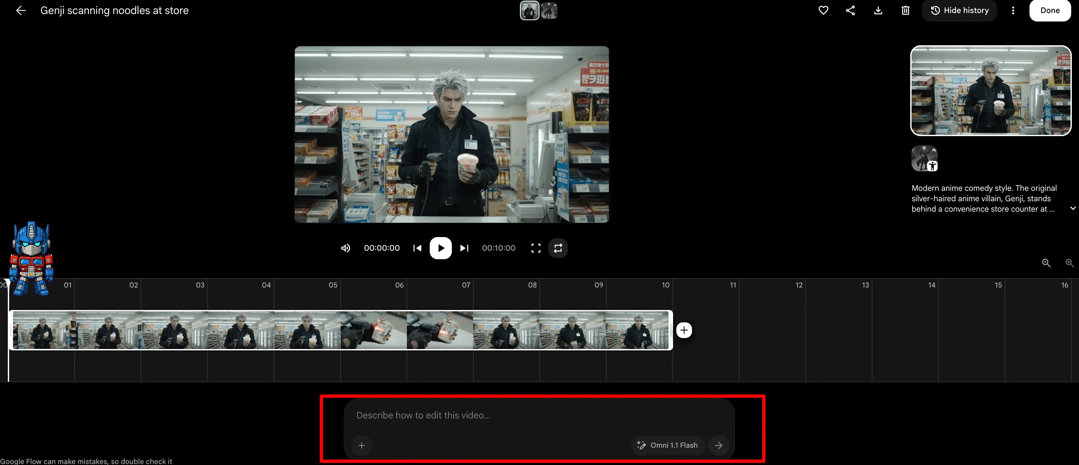Click the 05 second timeline marker
The height and width of the screenshot is (465, 1079).
[333, 285]
